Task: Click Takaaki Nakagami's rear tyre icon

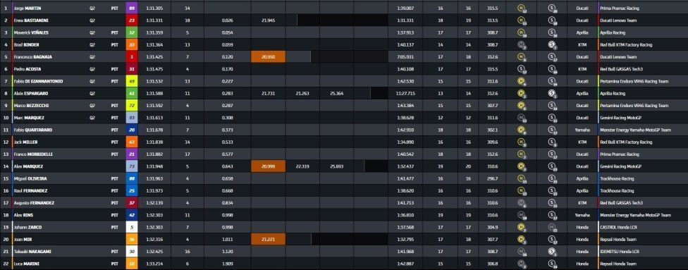Action: [552, 252]
